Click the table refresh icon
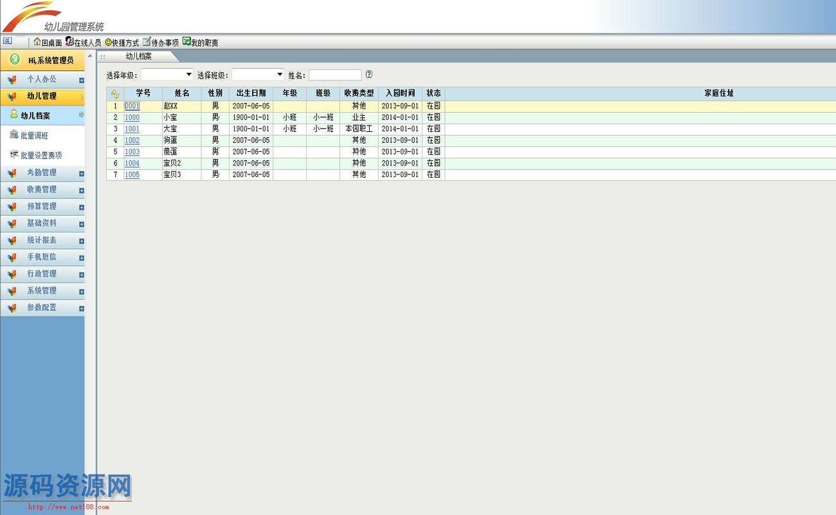The height and width of the screenshot is (515, 836). pos(115,94)
